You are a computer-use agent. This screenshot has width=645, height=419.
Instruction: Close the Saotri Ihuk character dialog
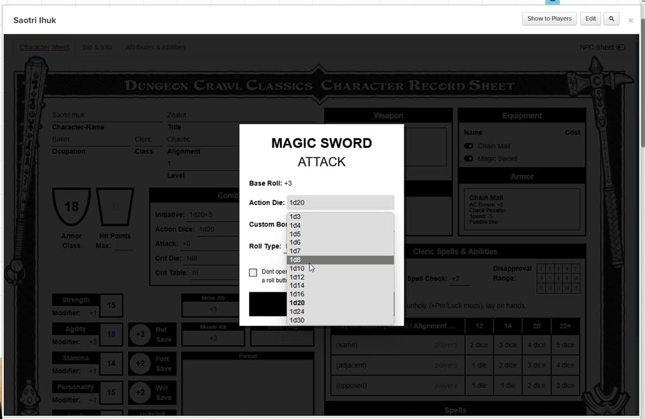[630, 20]
